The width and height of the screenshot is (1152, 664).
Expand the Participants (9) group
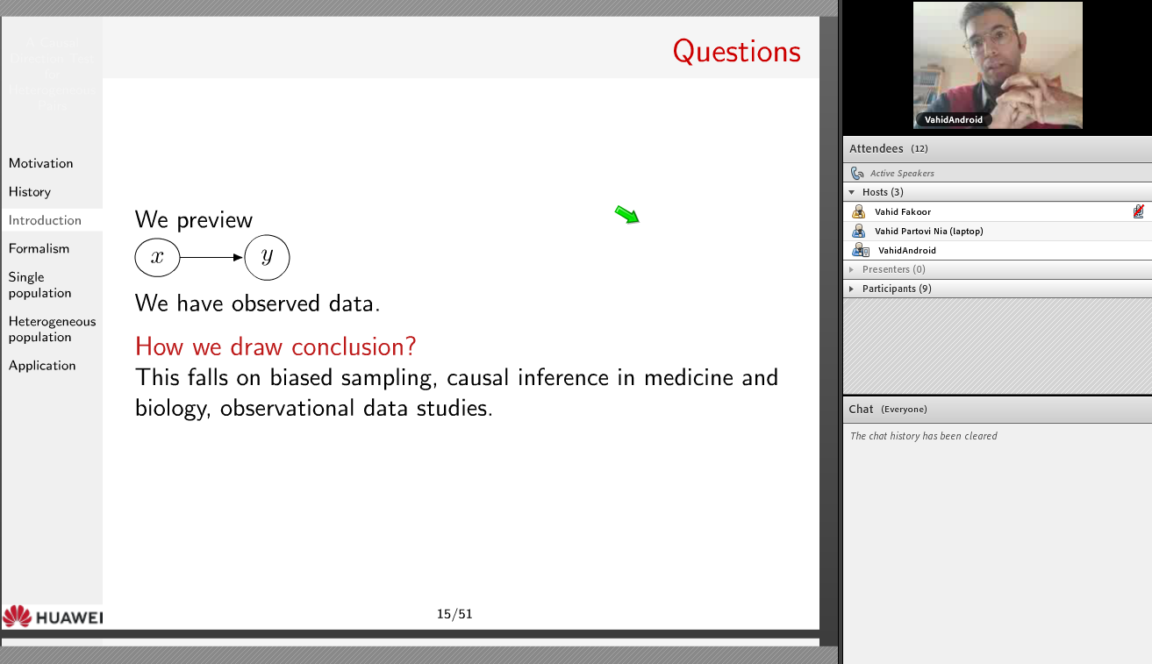point(851,289)
